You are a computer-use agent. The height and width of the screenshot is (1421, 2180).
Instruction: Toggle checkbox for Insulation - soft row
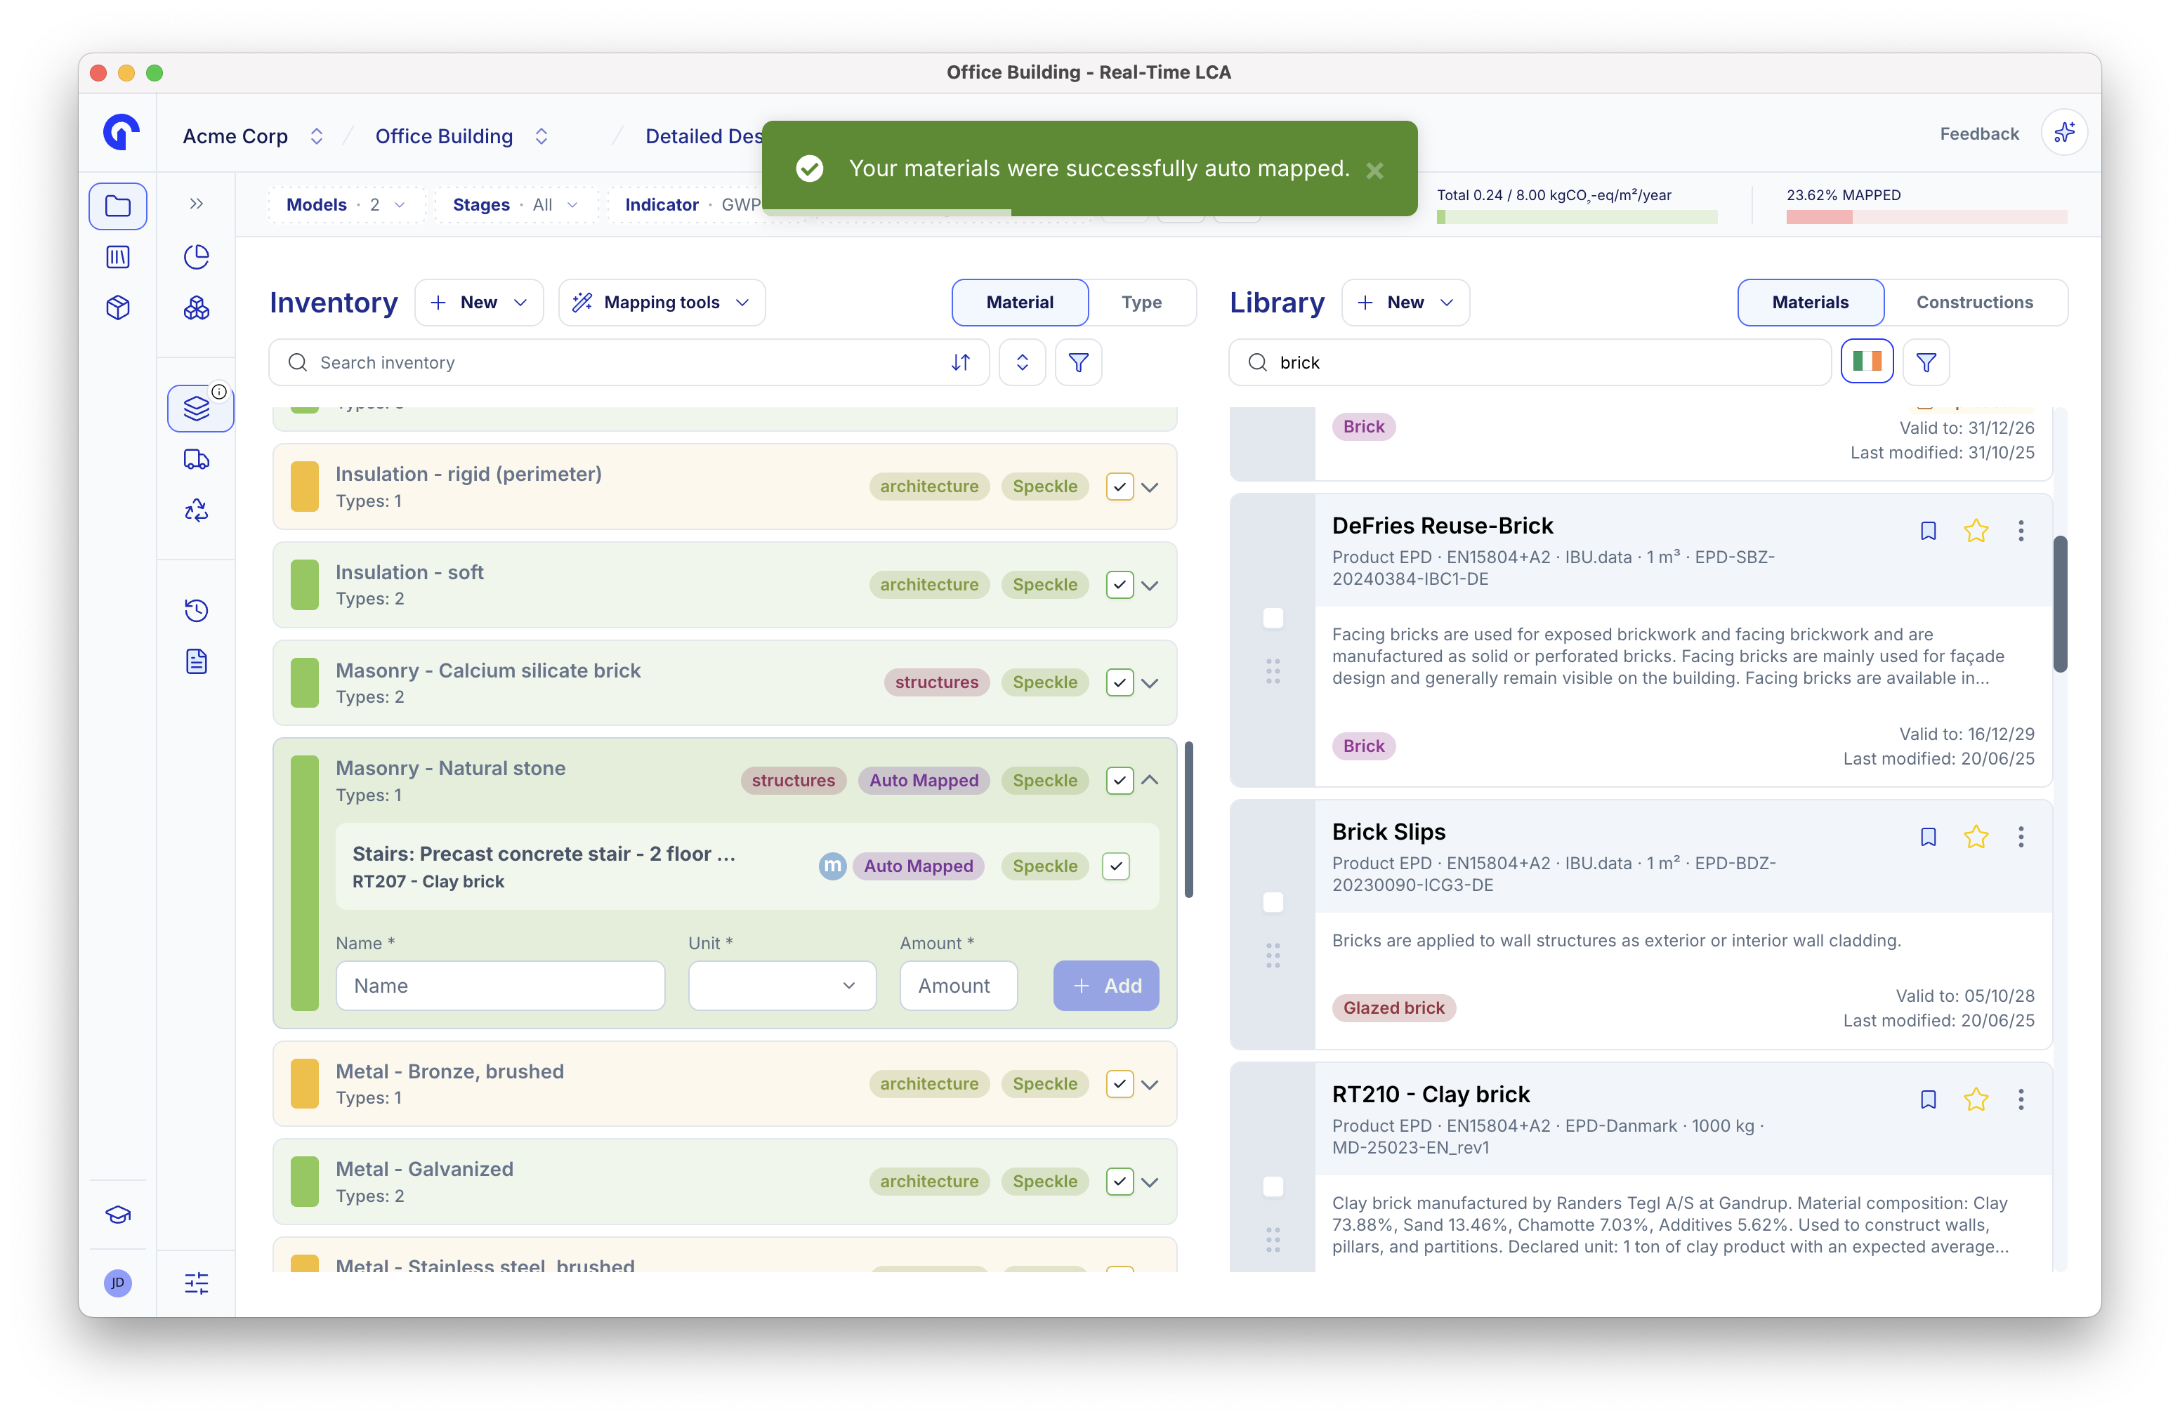click(1119, 584)
